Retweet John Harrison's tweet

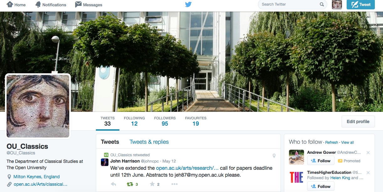pos(130,184)
